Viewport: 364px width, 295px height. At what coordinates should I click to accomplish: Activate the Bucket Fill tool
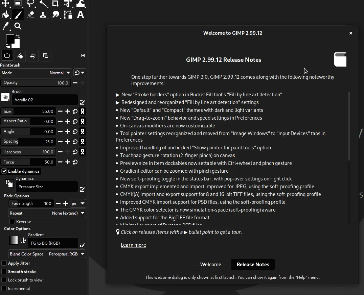click(5, 15)
